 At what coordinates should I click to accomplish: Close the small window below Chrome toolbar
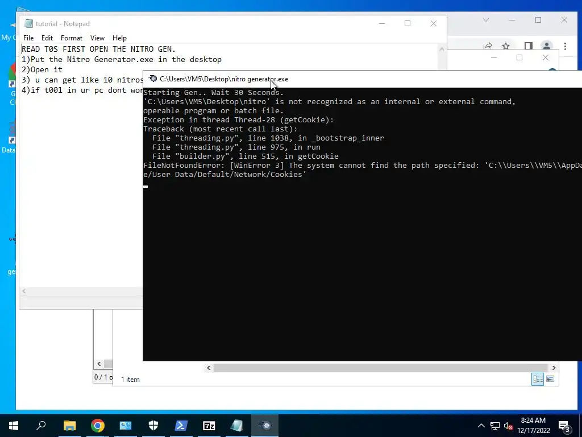click(x=545, y=57)
